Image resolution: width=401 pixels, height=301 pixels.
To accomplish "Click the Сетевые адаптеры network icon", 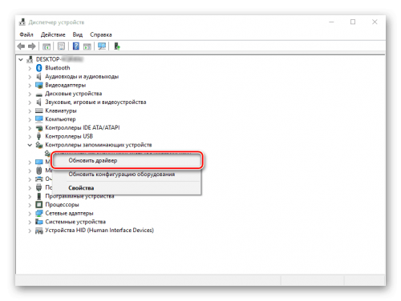I will (39, 213).
